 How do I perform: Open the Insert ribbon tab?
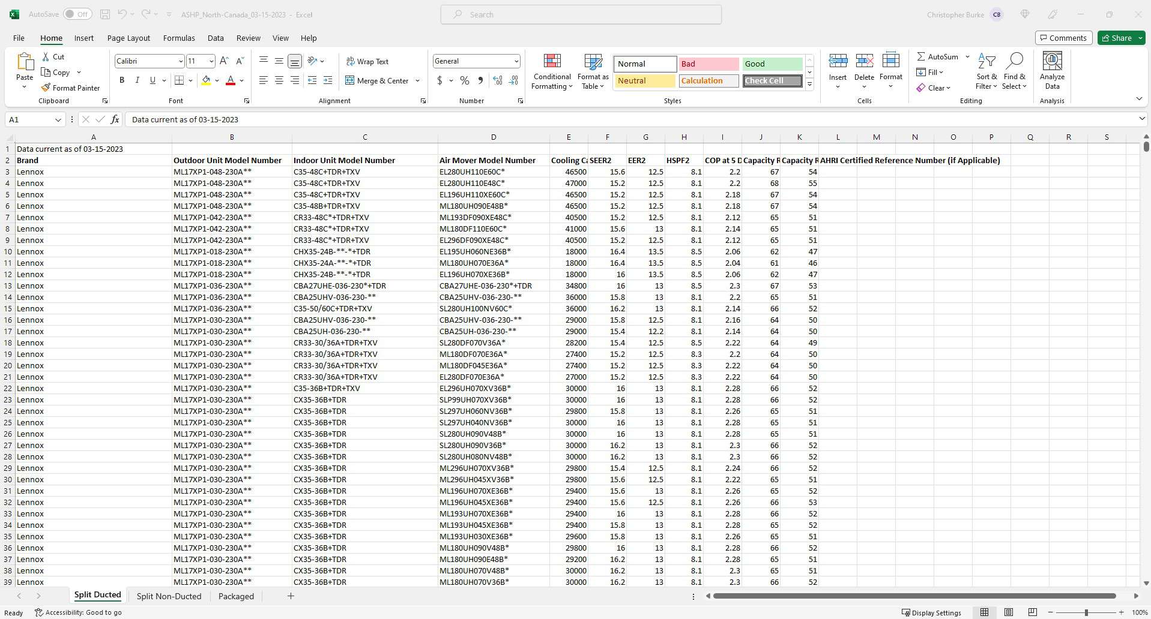(84, 38)
